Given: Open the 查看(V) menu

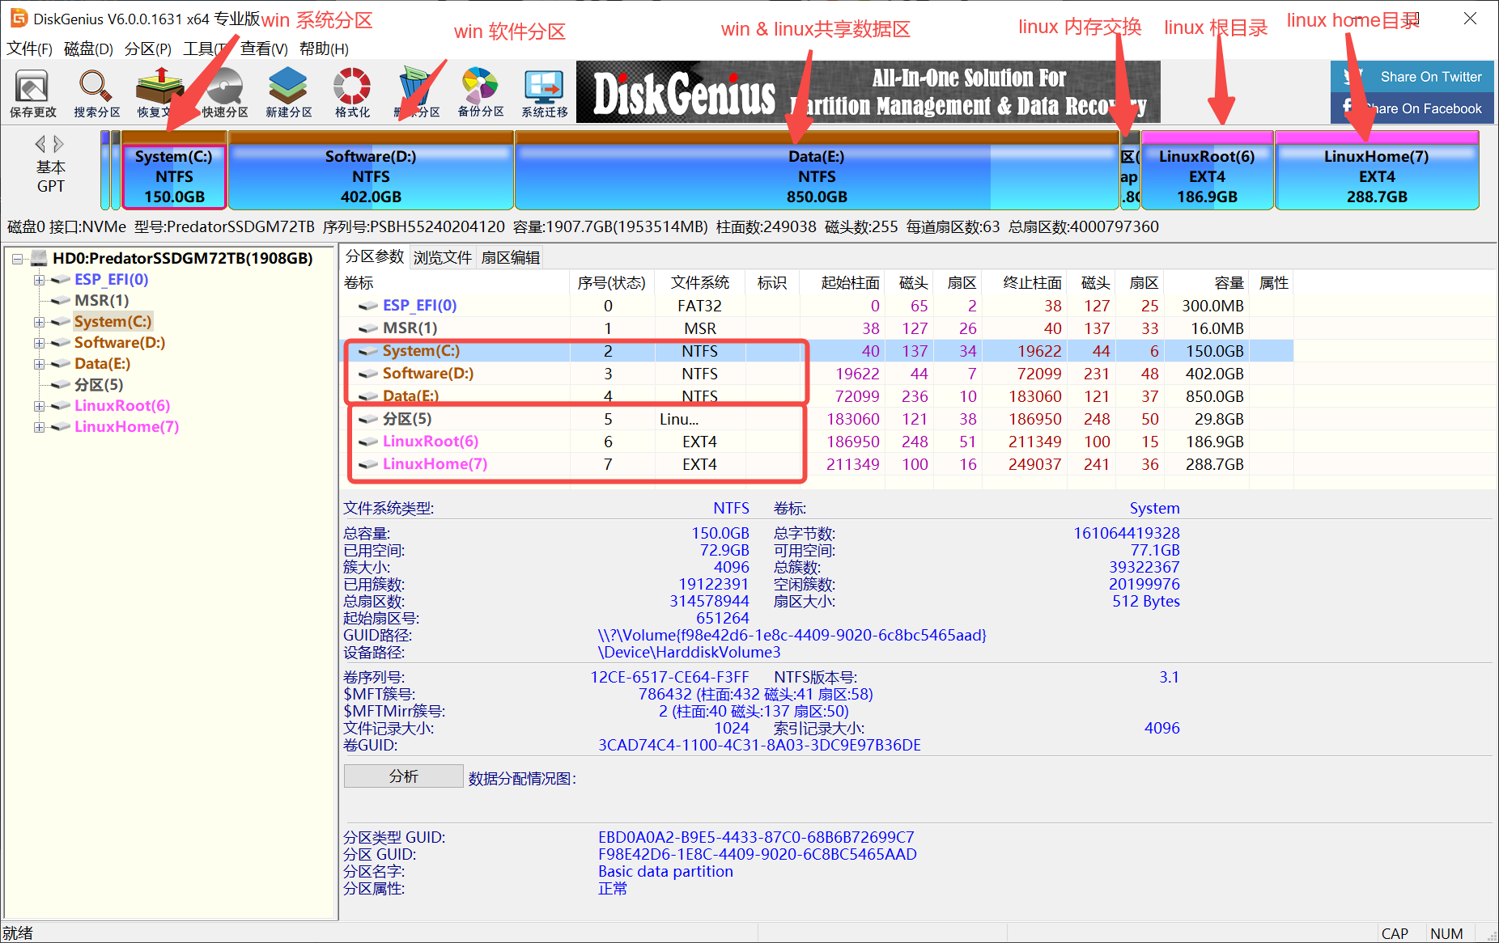Looking at the screenshot, I should (x=264, y=49).
